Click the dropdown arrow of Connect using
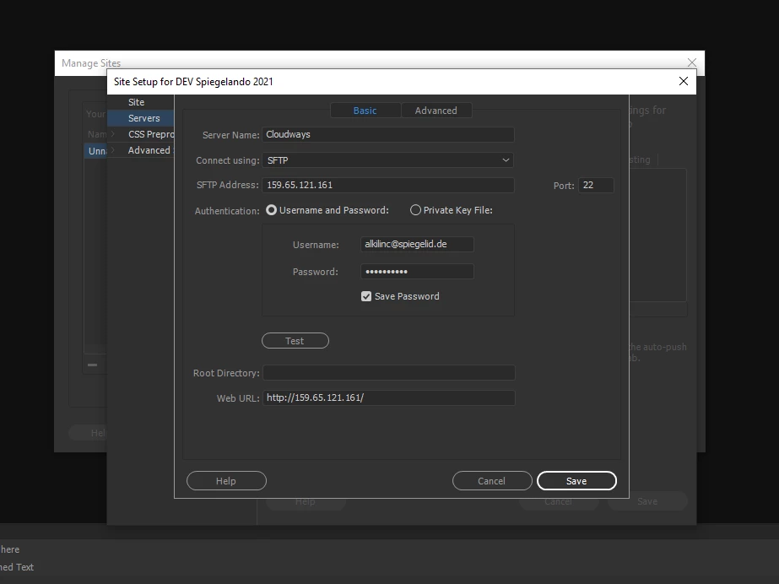This screenshot has height=584, width=779. click(x=506, y=160)
